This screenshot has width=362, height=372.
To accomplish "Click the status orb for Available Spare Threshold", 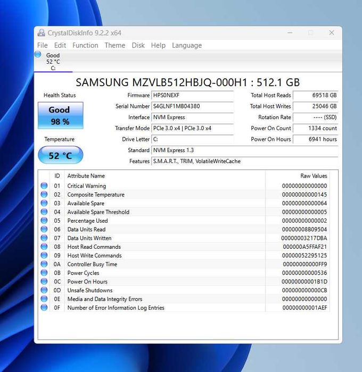I will click(x=44, y=212).
